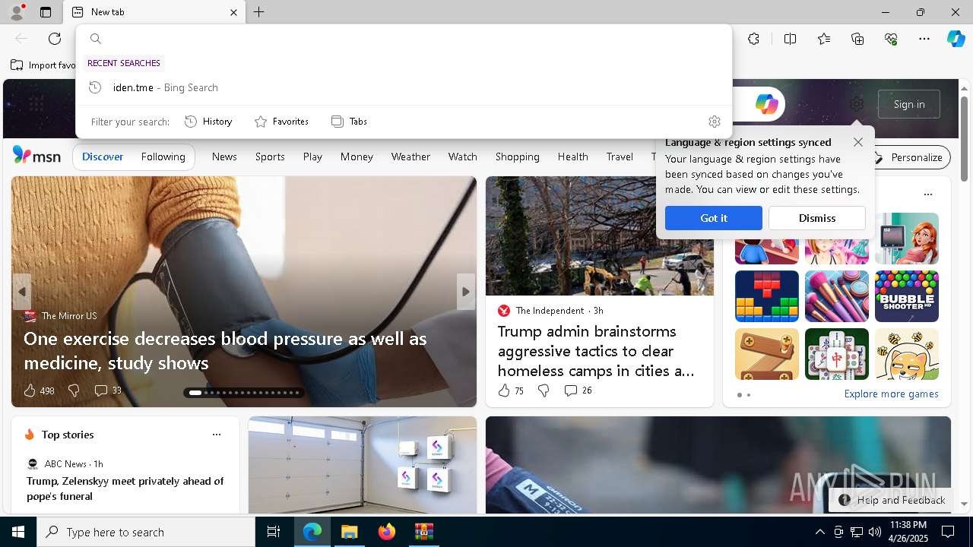The height and width of the screenshot is (547, 973).
Task: Open the Health category
Action: (x=572, y=157)
